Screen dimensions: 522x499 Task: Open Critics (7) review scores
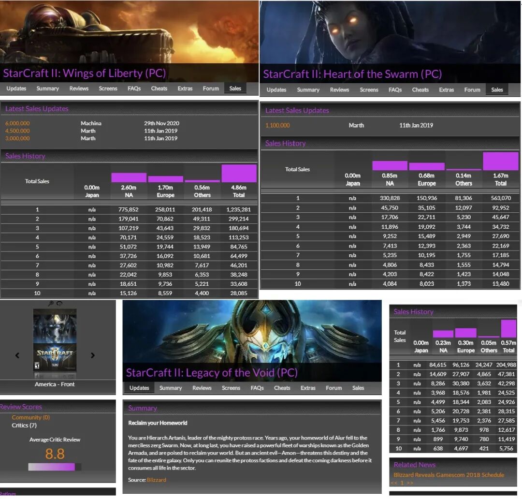[24, 426]
